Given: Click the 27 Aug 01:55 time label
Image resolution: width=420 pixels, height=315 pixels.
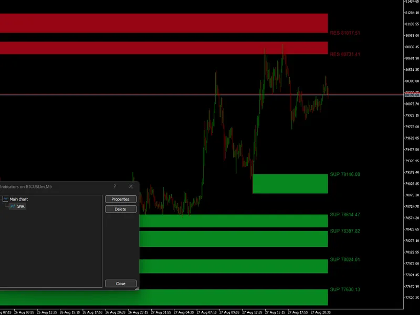Looking at the screenshot, I should 161,312.
